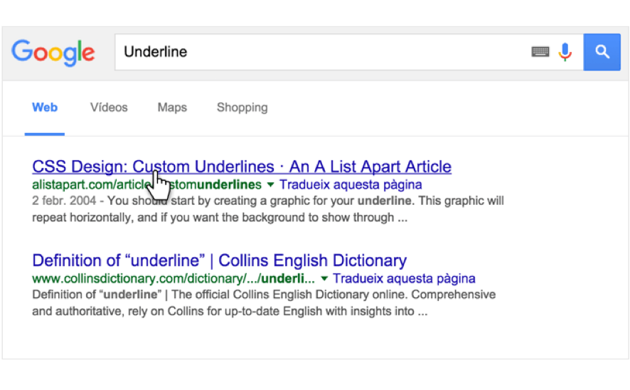Click the snippet text dated 2 febr. 2004

pyautogui.click(x=268, y=209)
